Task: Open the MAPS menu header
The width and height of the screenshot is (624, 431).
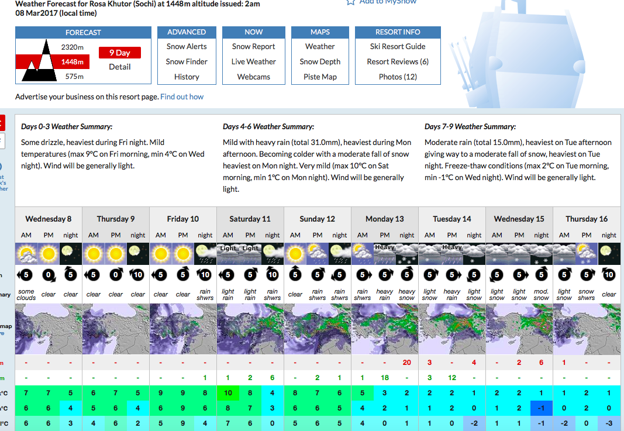Action: pyautogui.click(x=320, y=32)
